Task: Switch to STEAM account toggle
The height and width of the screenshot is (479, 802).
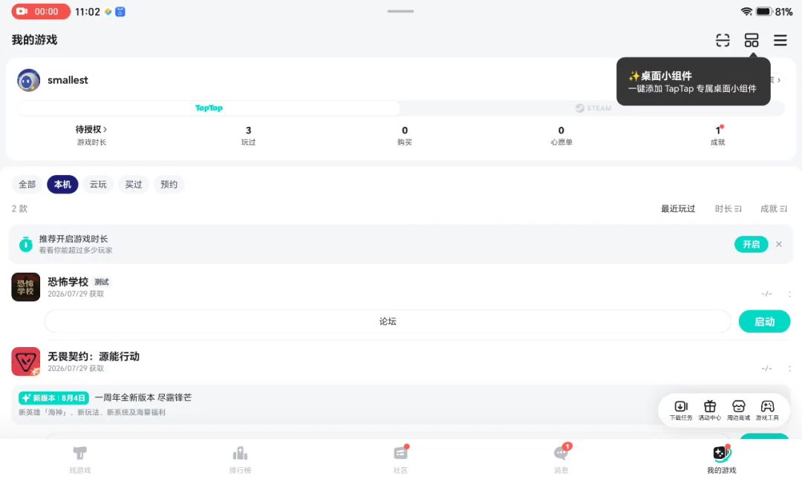Action: pyautogui.click(x=593, y=108)
